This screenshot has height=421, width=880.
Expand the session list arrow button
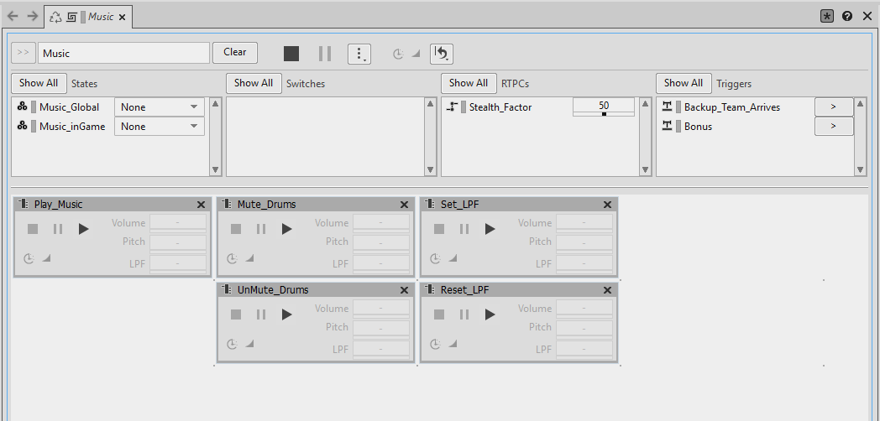click(24, 53)
